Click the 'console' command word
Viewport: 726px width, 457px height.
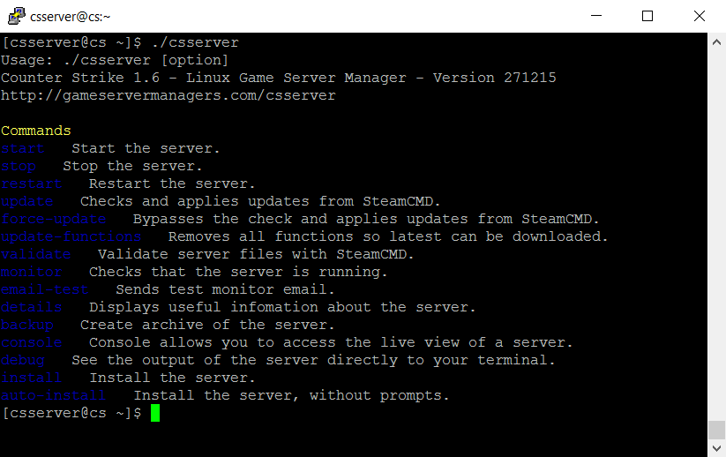pos(31,342)
